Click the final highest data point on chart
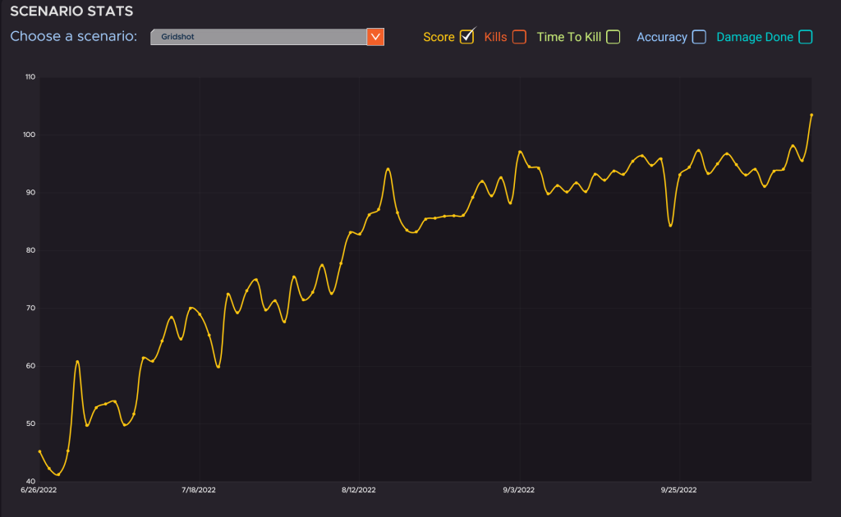This screenshot has width=841, height=517. [811, 115]
